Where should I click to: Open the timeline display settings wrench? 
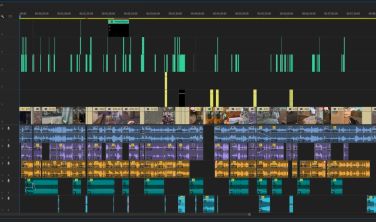[2, 16]
